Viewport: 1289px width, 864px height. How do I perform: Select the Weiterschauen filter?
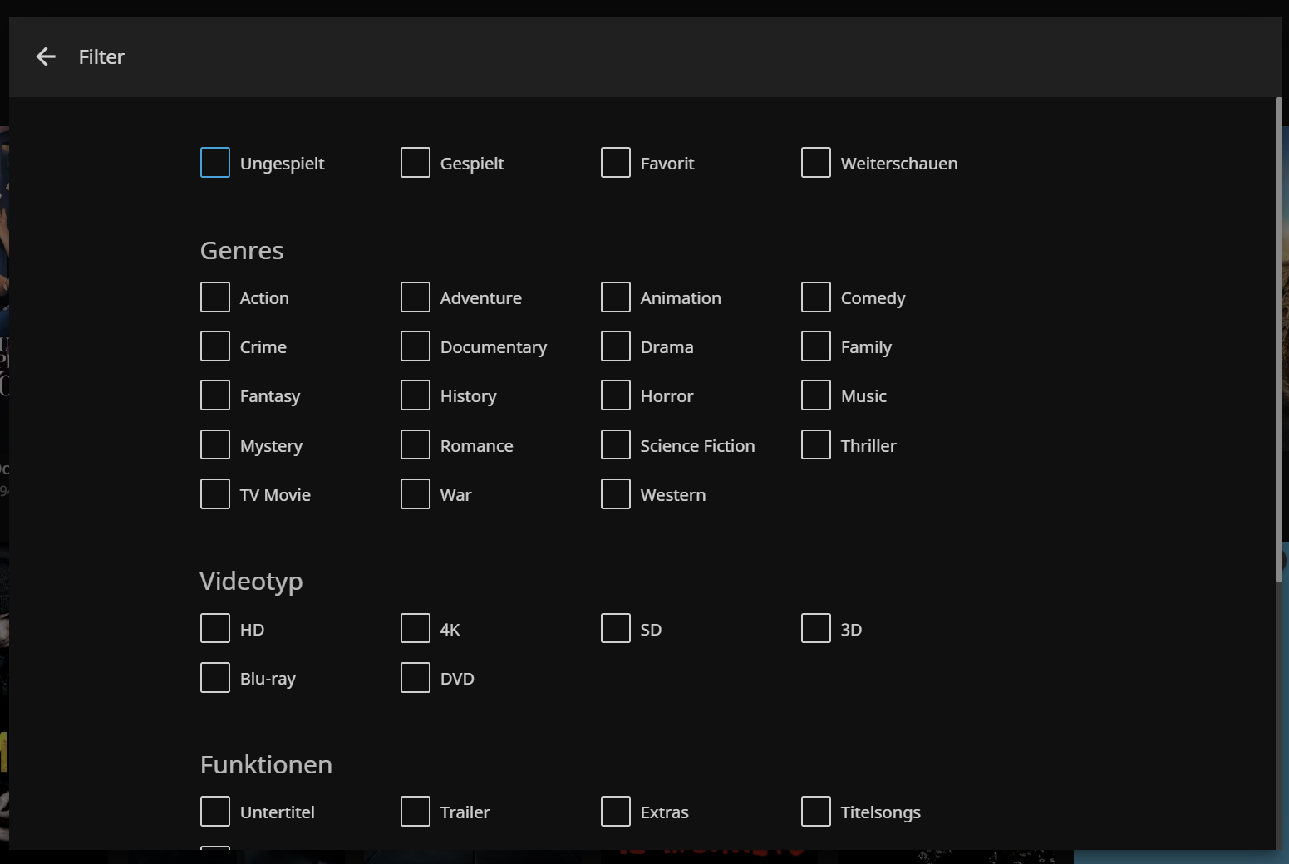(816, 163)
